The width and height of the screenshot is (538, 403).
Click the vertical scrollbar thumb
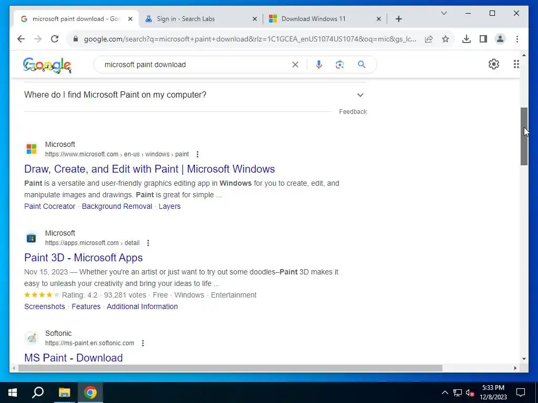[x=524, y=136]
